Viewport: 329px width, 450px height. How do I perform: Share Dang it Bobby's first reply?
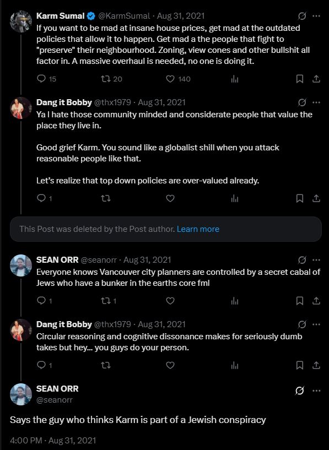click(316, 198)
